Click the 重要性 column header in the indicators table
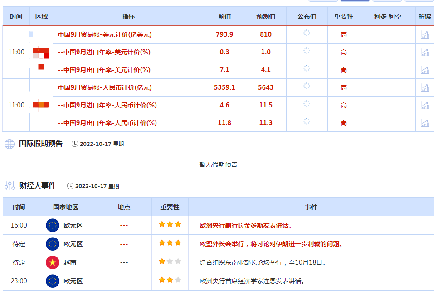Image resolution: width=438 pixels, height=291 pixels. pos(343,16)
